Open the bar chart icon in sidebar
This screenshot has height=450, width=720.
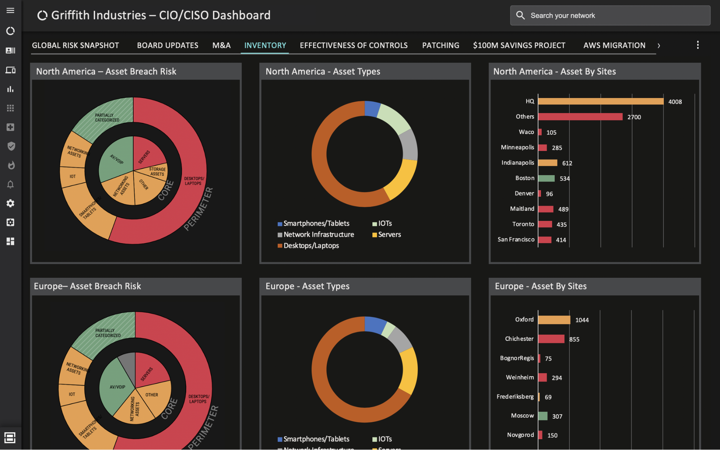pyautogui.click(x=10, y=89)
